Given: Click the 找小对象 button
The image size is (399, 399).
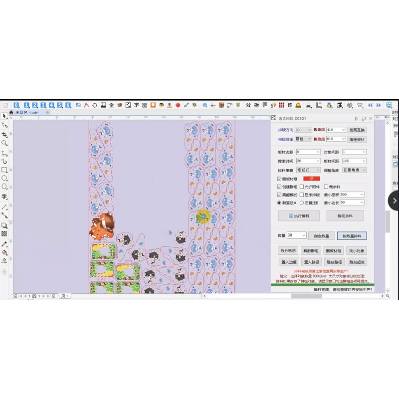Looking at the screenshot, I should point(357,251).
